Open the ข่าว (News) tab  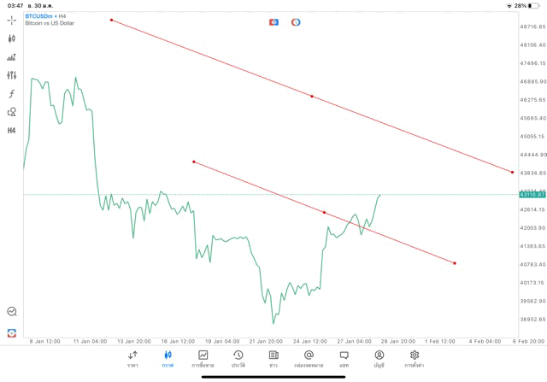click(273, 358)
